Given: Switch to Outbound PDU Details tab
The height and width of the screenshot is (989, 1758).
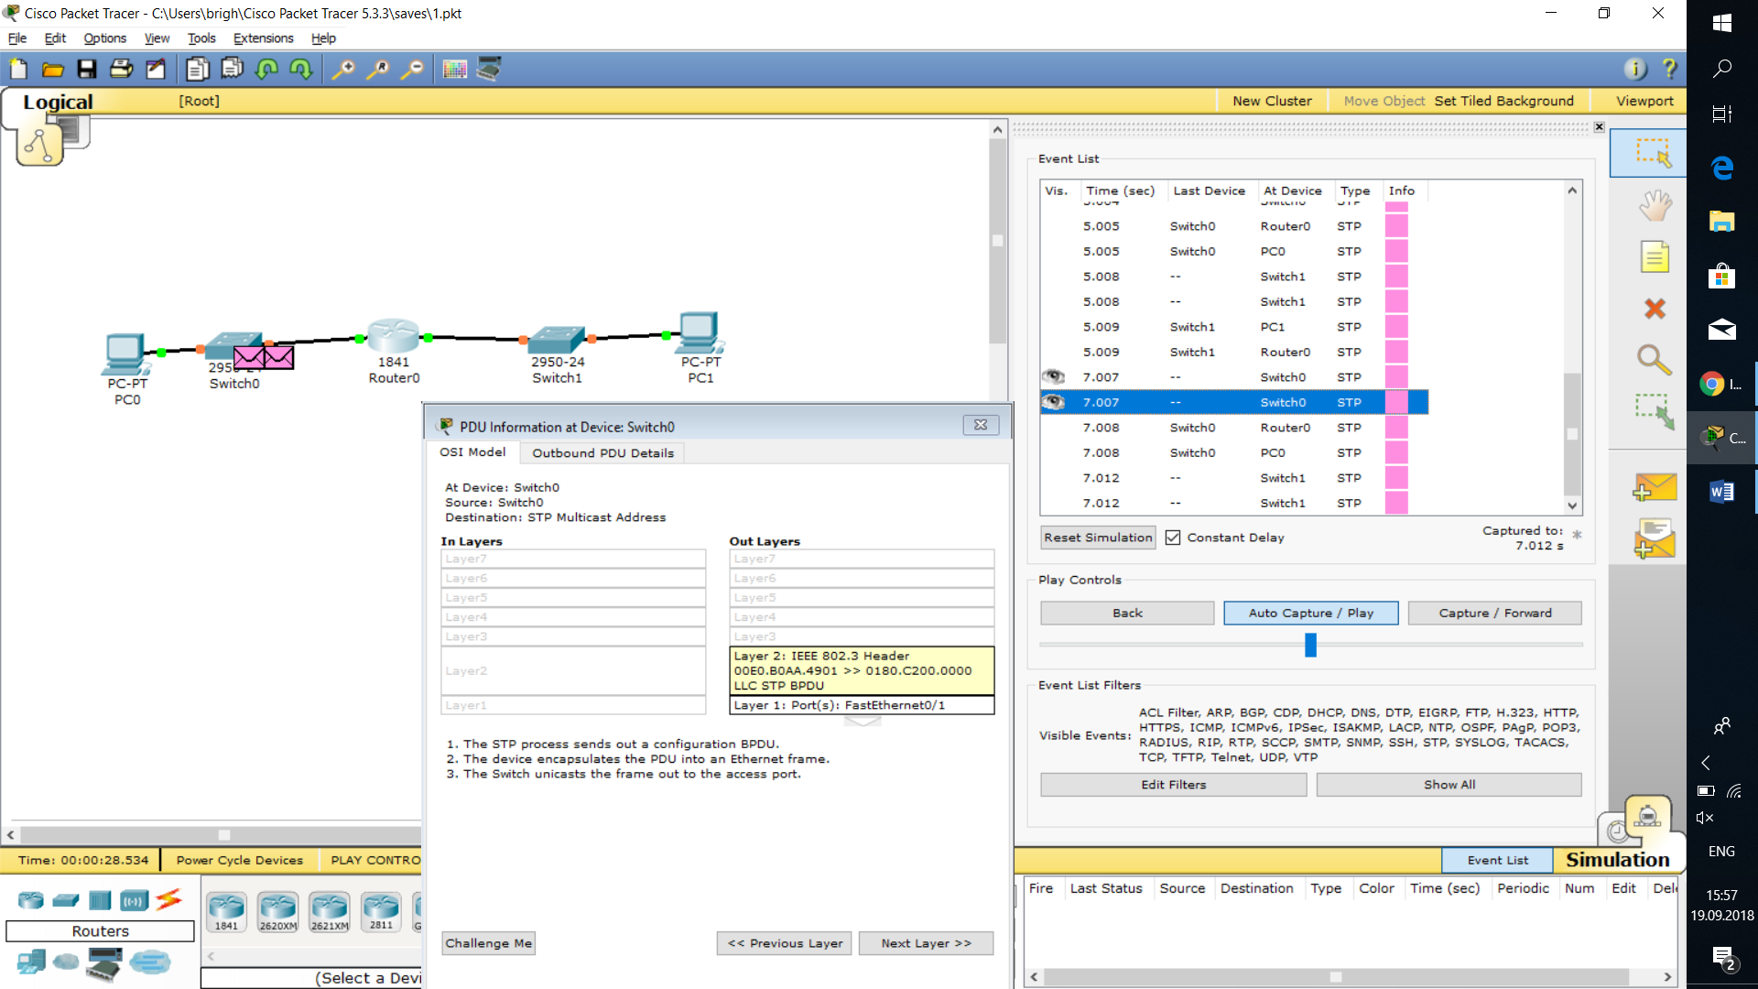Looking at the screenshot, I should [x=602, y=452].
